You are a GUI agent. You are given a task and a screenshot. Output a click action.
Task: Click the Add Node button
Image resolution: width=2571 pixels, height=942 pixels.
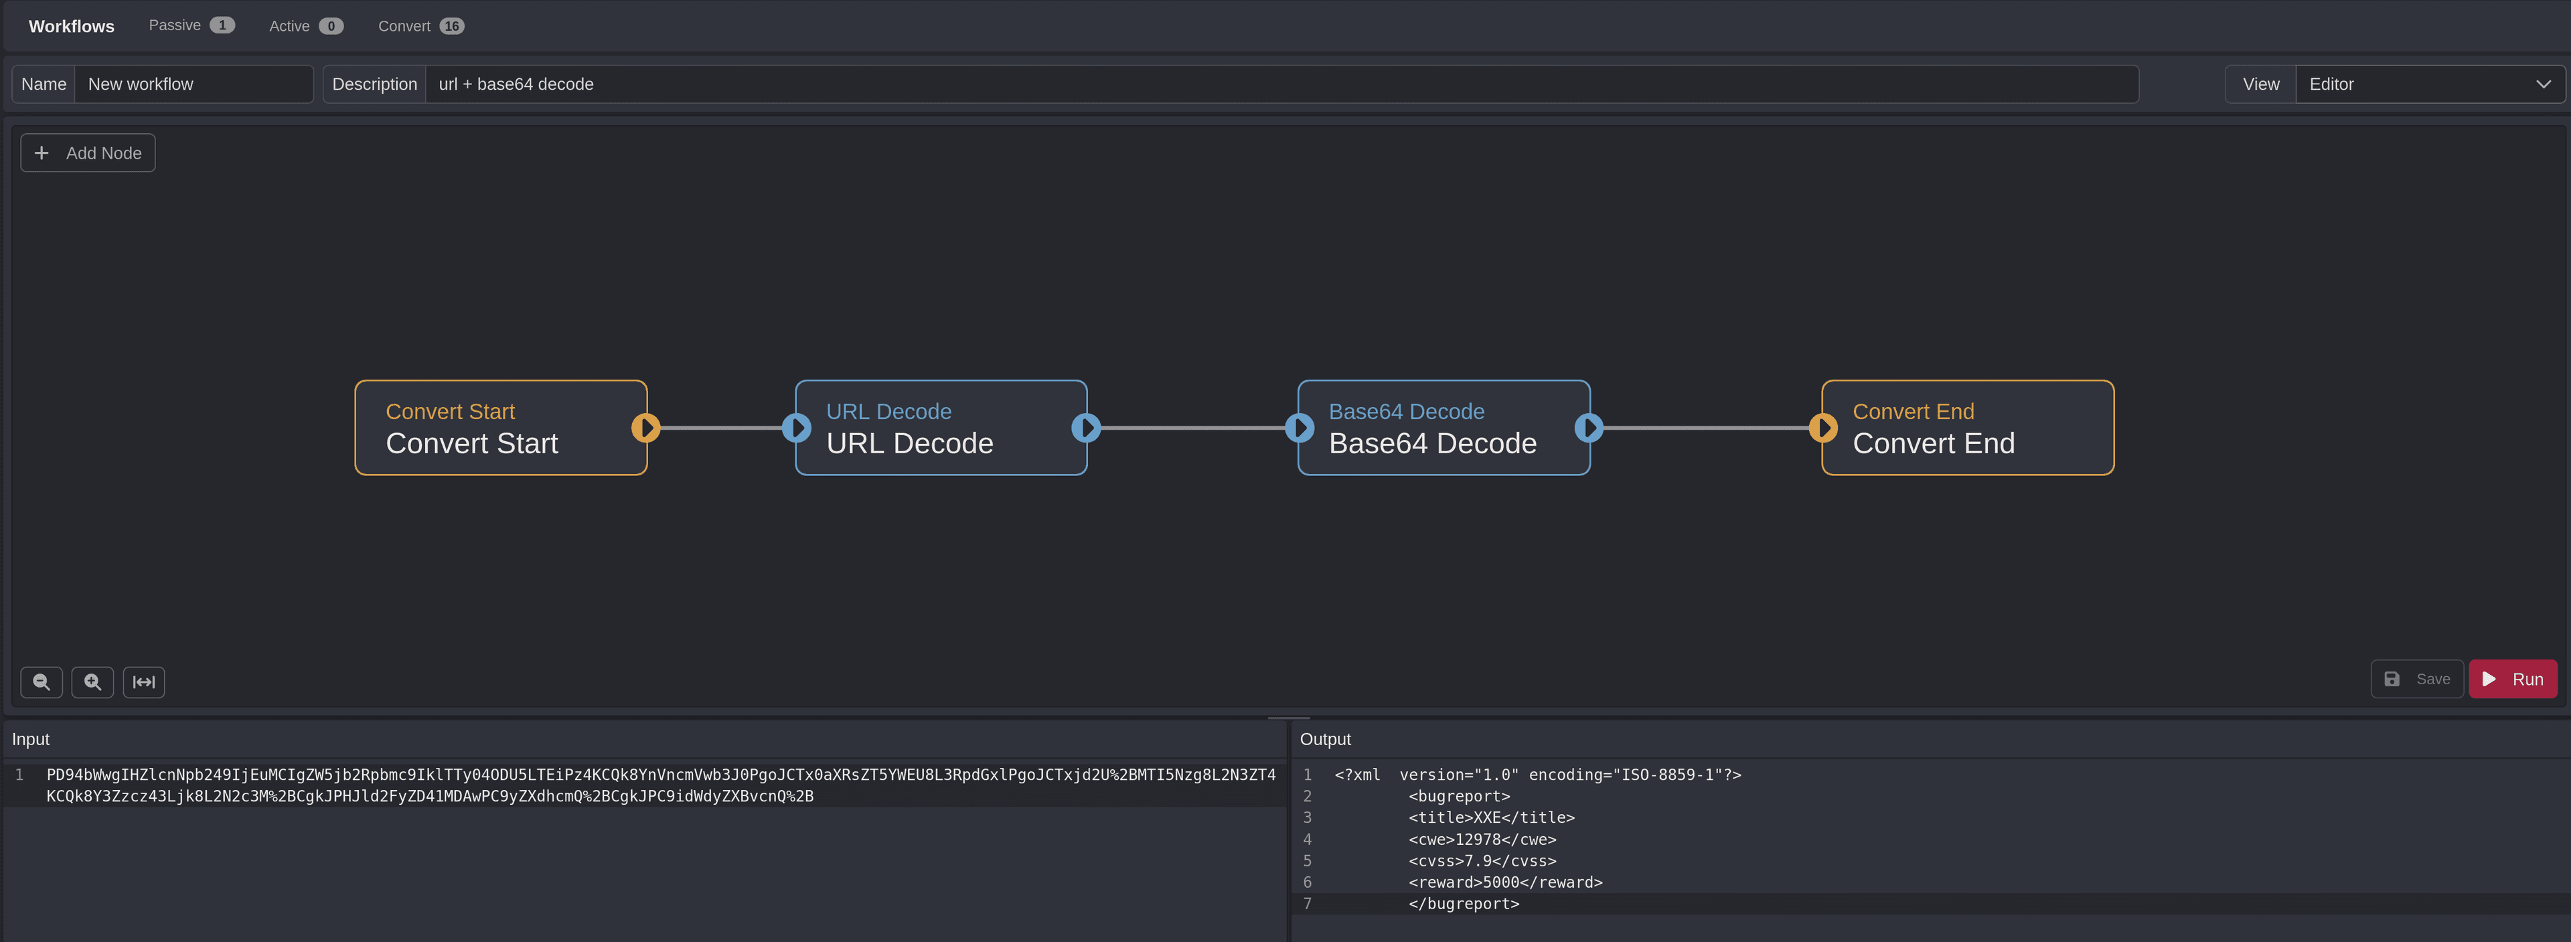click(88, 153)
